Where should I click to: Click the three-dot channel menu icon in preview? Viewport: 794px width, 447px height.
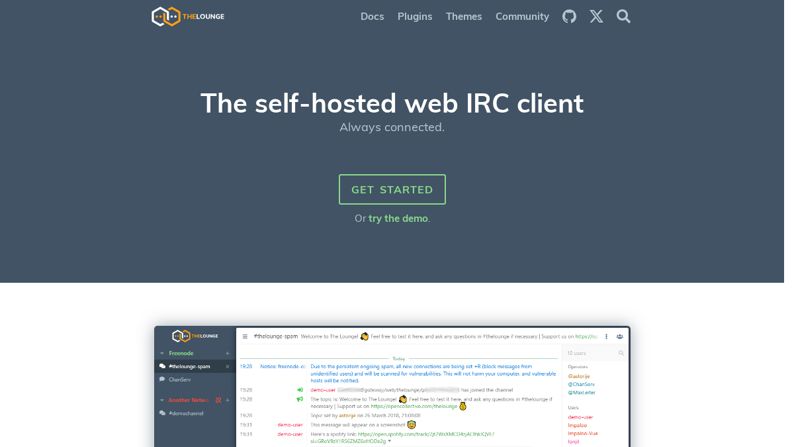click(x=607, y=336)
